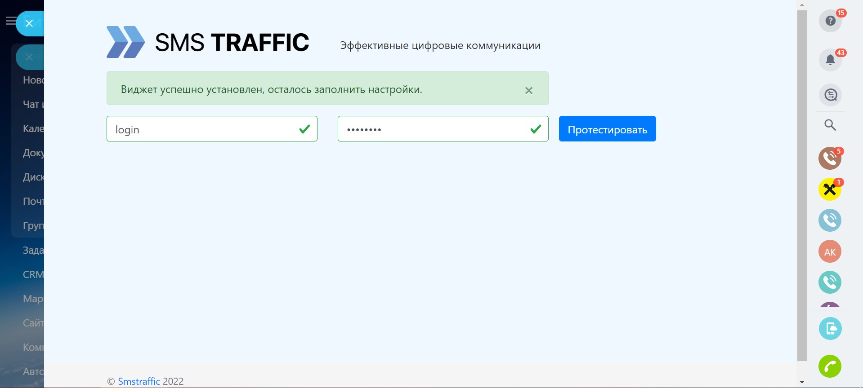Open the Чат item in left menu
The height and width of the screenshot is (388, 863).
tap(33, 104)
